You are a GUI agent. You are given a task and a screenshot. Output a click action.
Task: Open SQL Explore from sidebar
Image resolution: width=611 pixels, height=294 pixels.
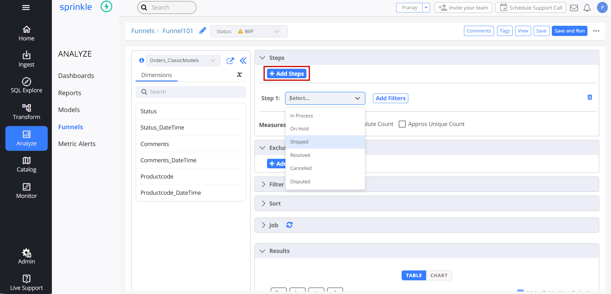[x=26, y=86]
